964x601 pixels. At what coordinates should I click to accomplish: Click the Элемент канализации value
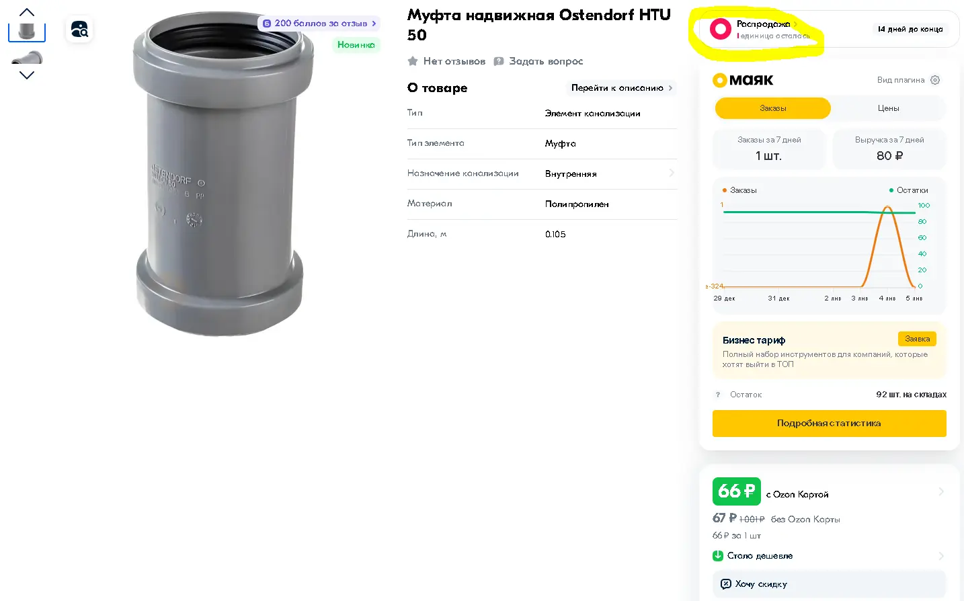point(592,114)
